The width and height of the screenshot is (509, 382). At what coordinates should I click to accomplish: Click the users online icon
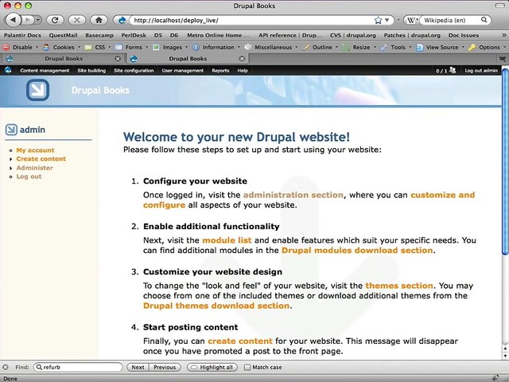pyautogui.click(x=453, y=70)
